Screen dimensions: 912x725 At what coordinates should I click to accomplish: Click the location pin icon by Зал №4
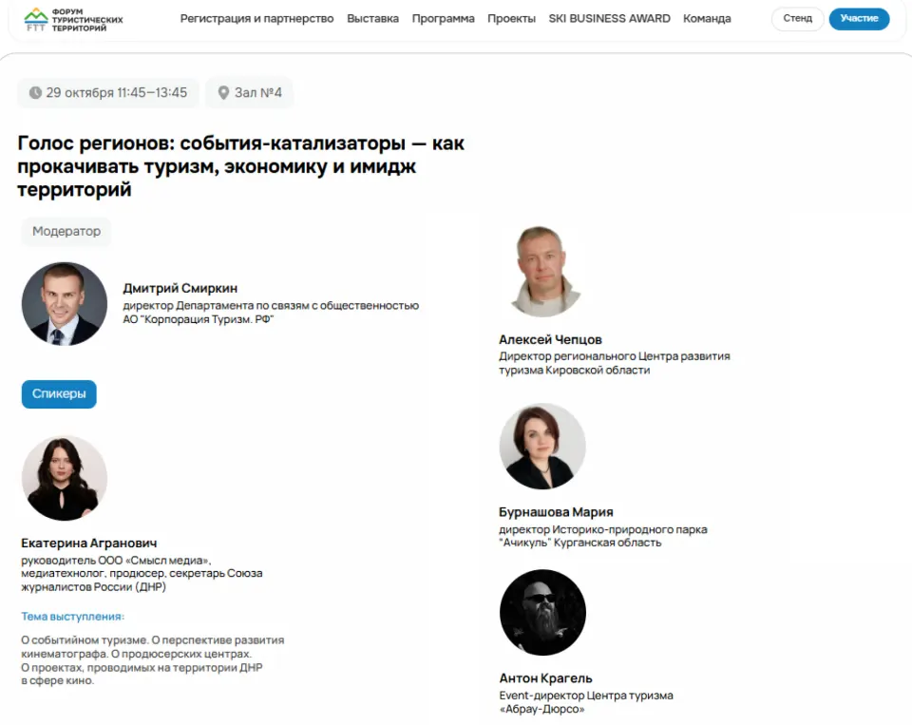(223, 92)
